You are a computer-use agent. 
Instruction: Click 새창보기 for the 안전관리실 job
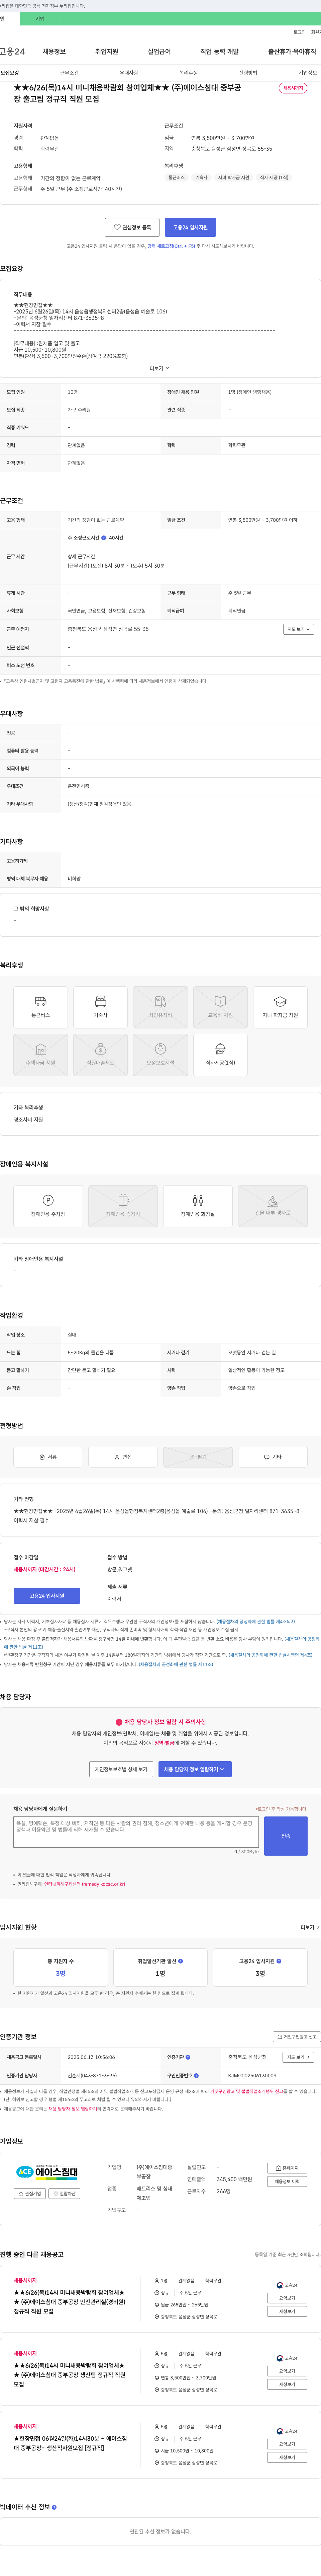point(287,2311)
